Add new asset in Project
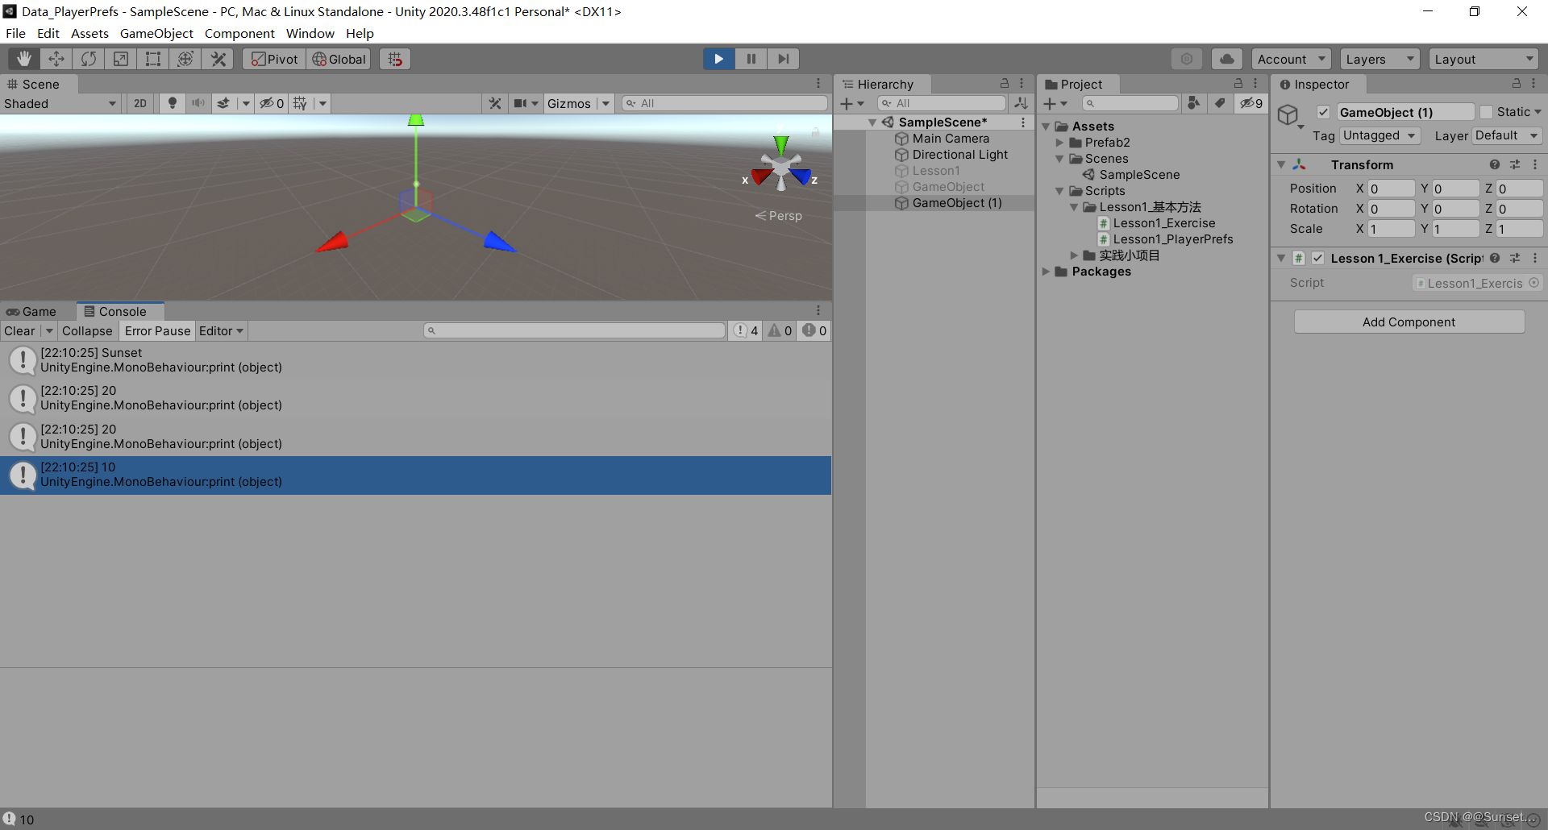 click(x=1055, y=103)
